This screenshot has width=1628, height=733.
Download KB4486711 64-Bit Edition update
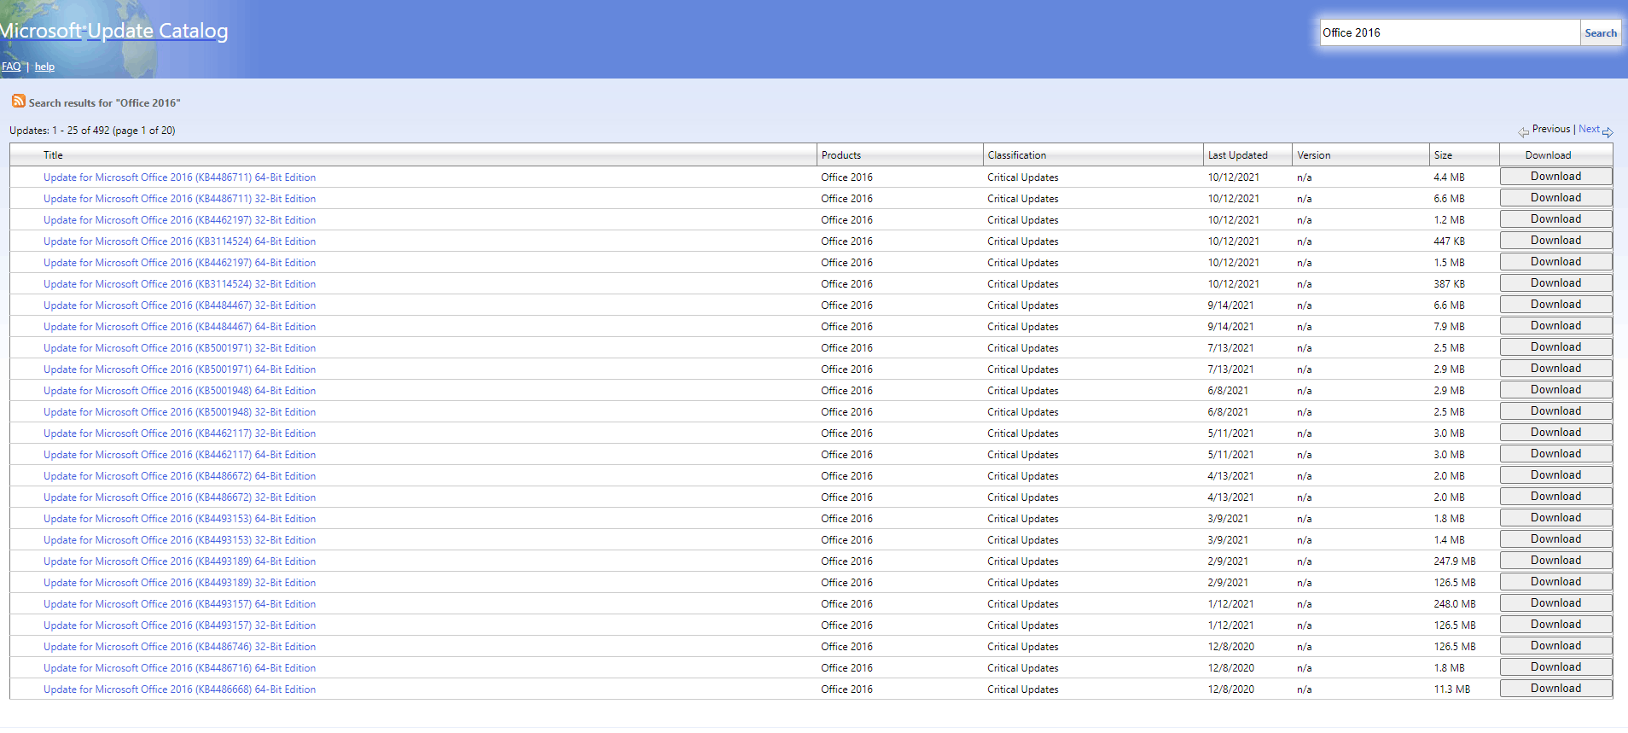[1556, 177]
